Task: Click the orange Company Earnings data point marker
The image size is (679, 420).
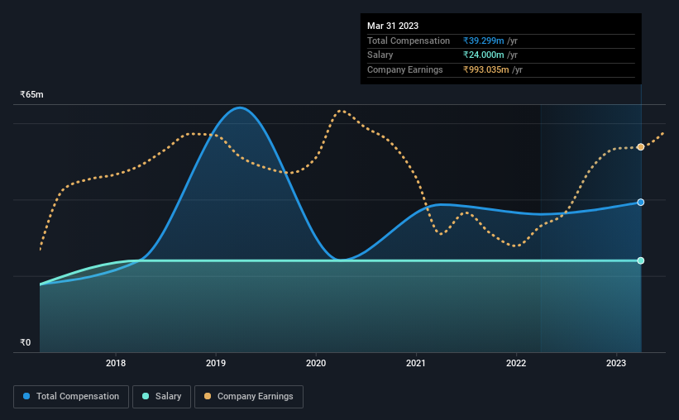Action: (x=640, y=147)
